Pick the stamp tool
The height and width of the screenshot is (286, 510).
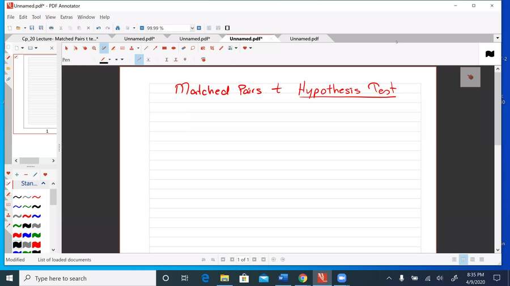coord(131,48)
